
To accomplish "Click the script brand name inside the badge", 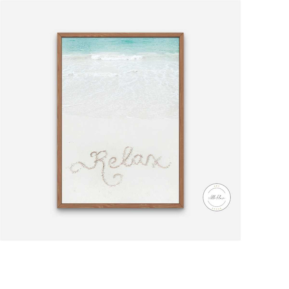I will point(216,198).
